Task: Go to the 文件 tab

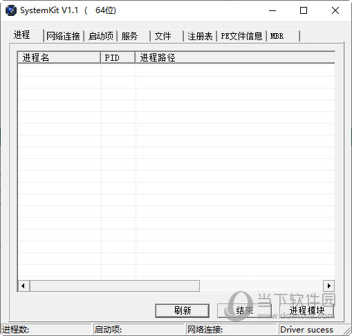Action: coord(167,36)
